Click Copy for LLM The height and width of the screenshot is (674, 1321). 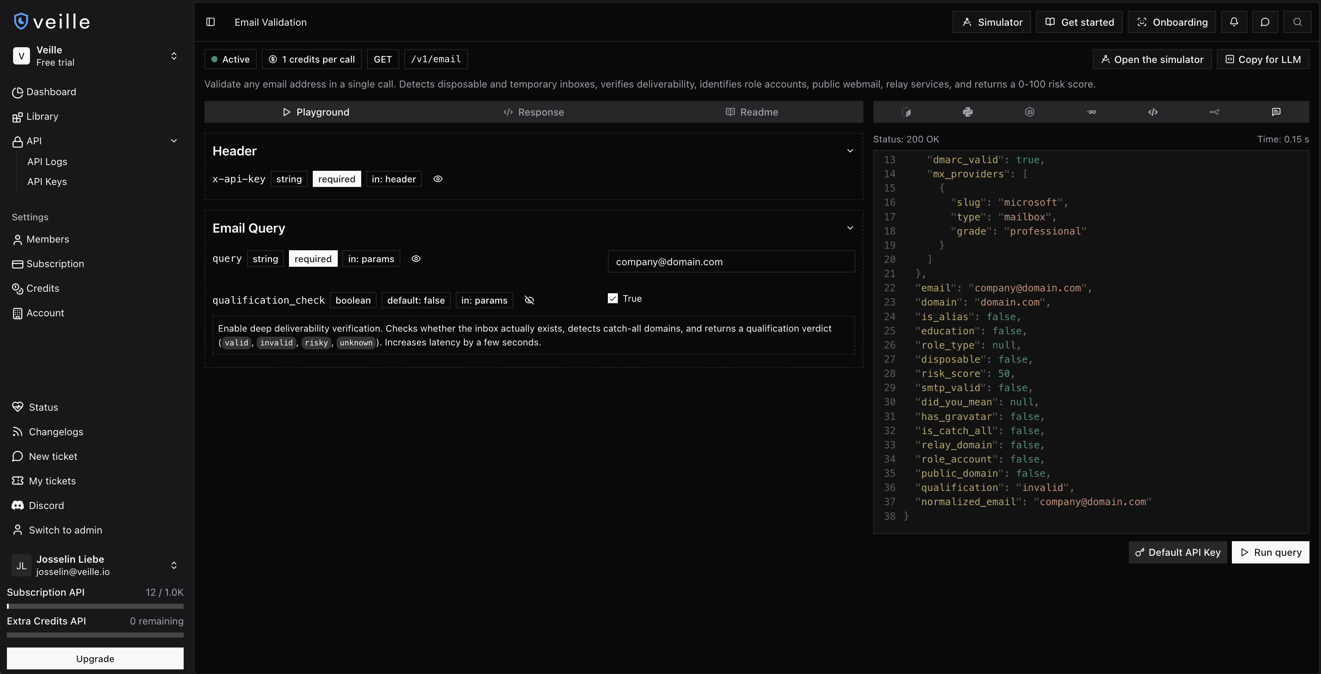click(1262, 59)
